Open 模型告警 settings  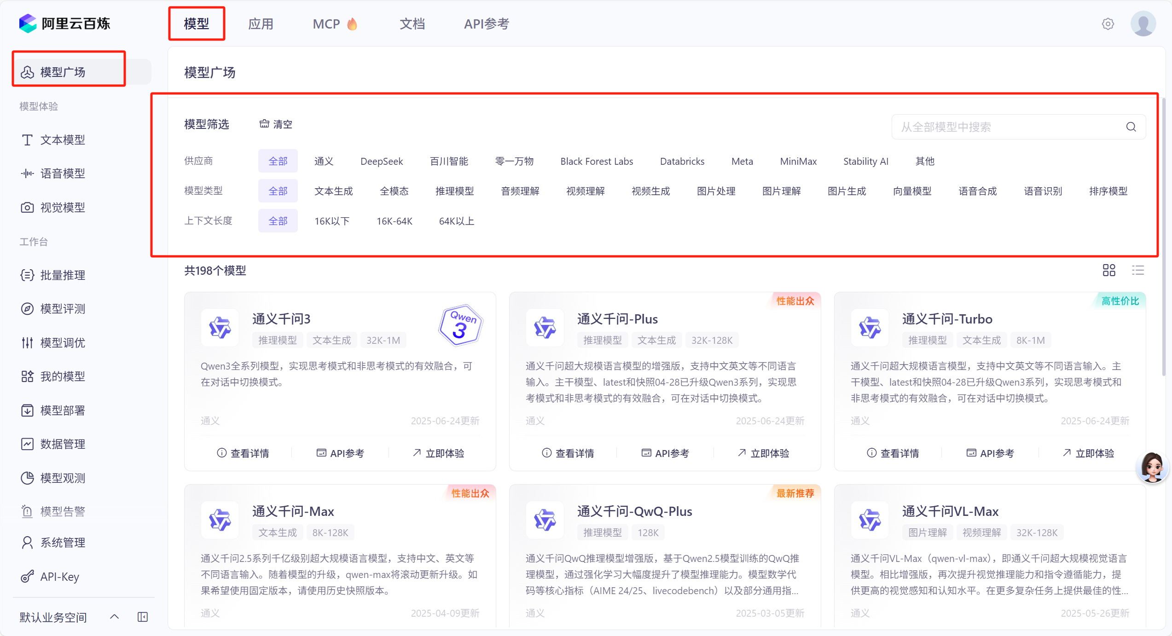[x=62, y=511]
